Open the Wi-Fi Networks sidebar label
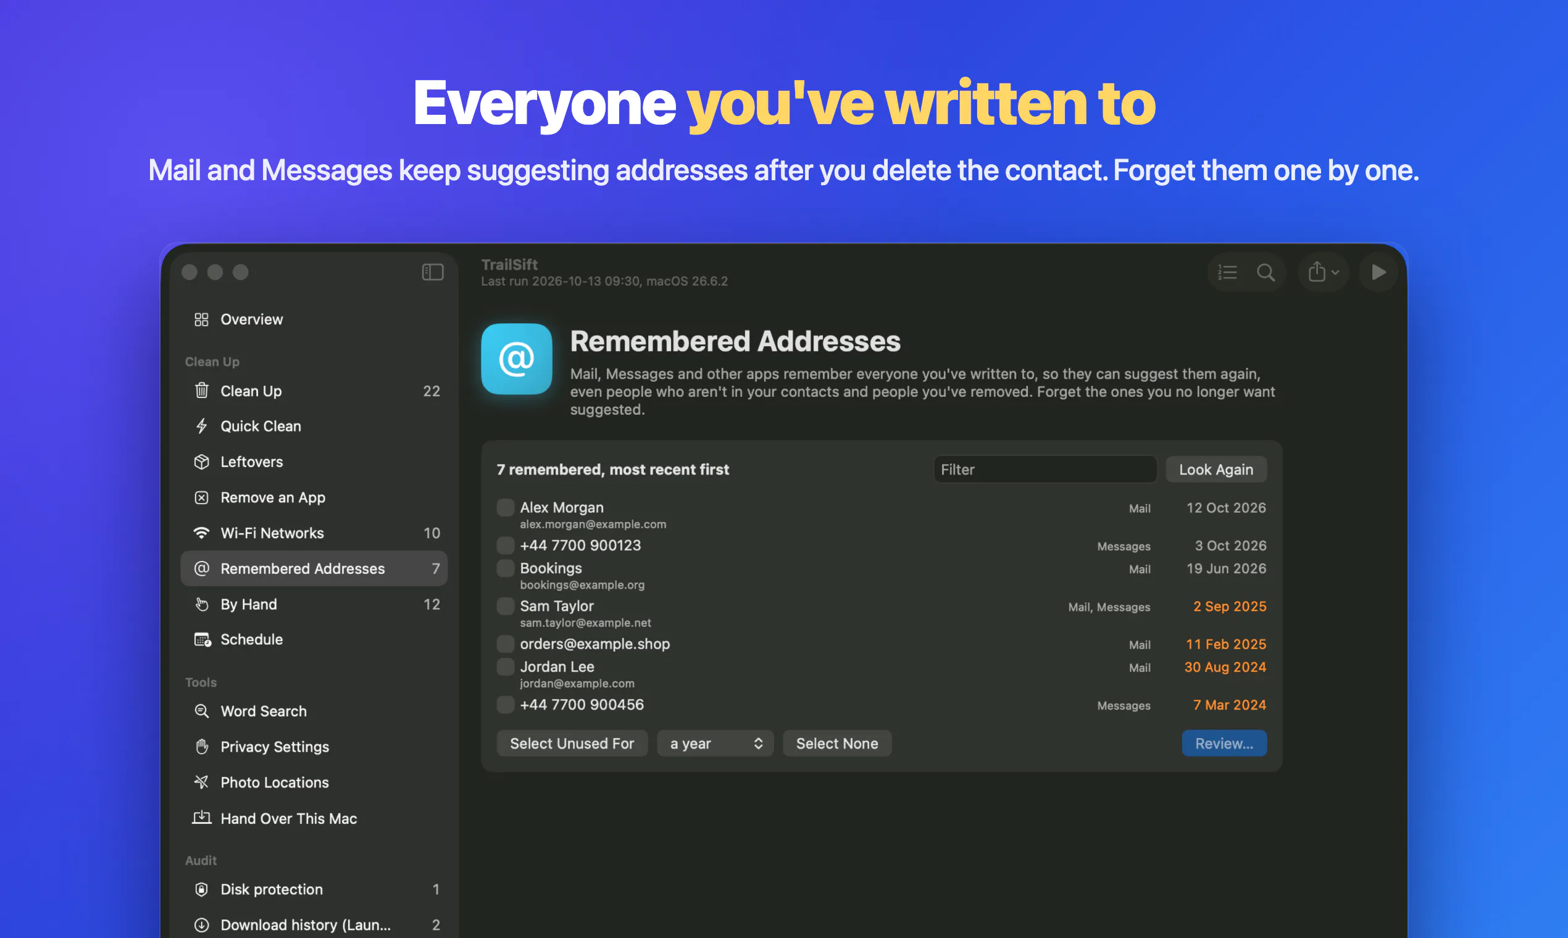 coord(272,533)
